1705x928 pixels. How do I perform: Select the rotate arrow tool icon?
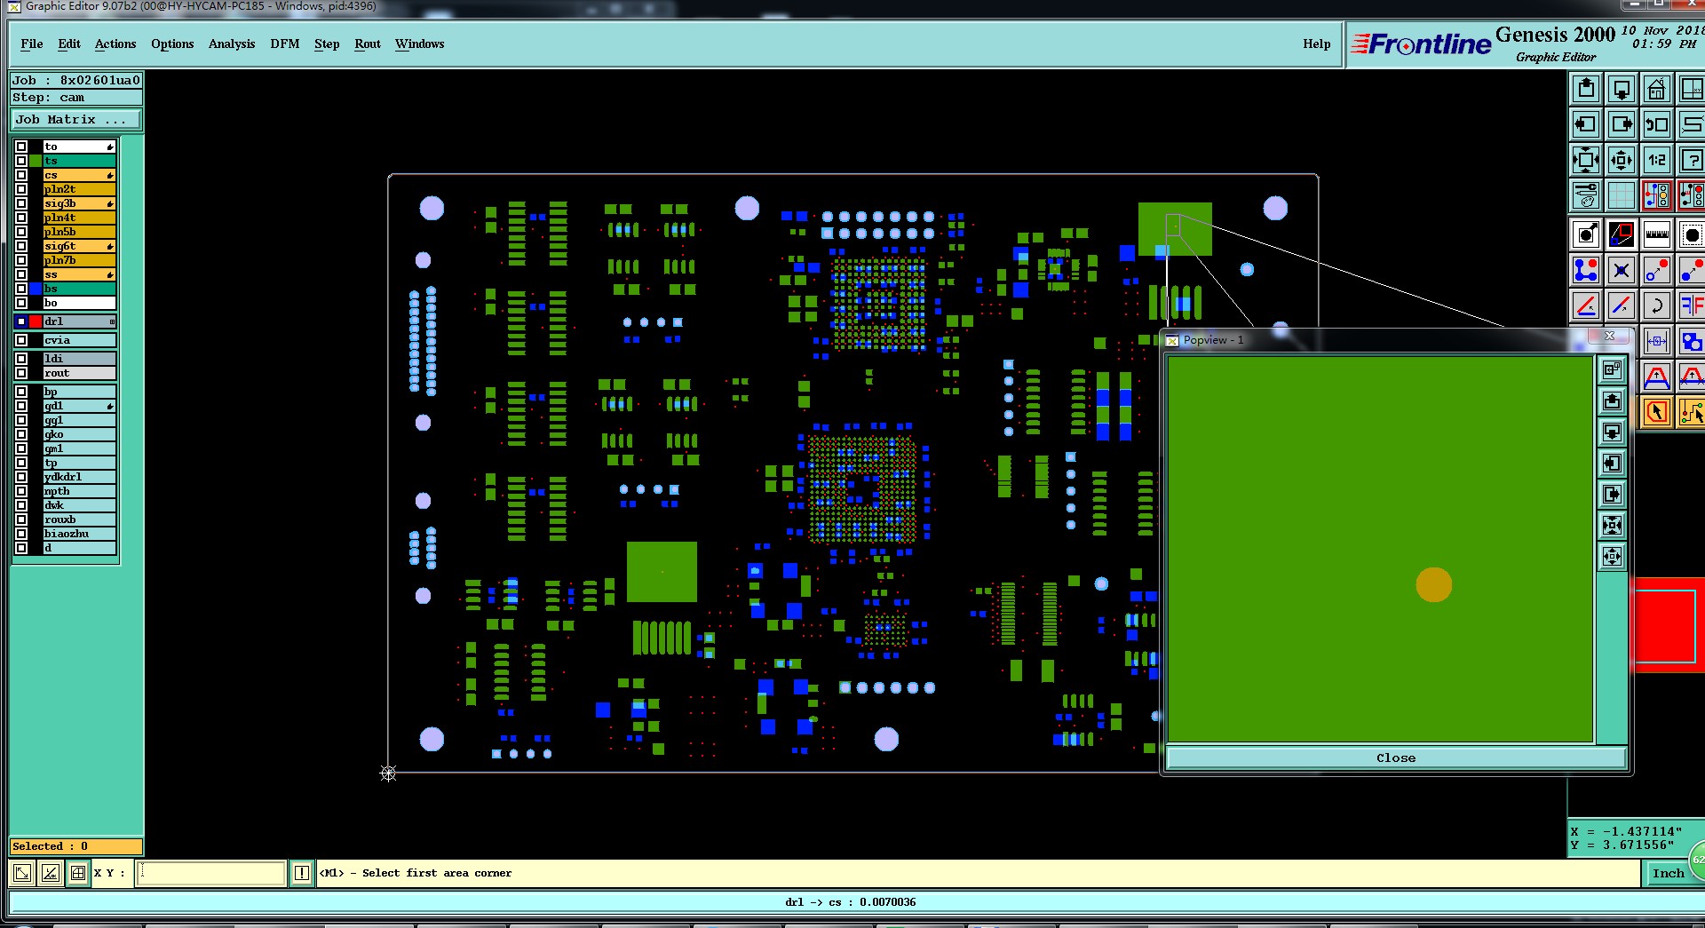coord(1656,305)
